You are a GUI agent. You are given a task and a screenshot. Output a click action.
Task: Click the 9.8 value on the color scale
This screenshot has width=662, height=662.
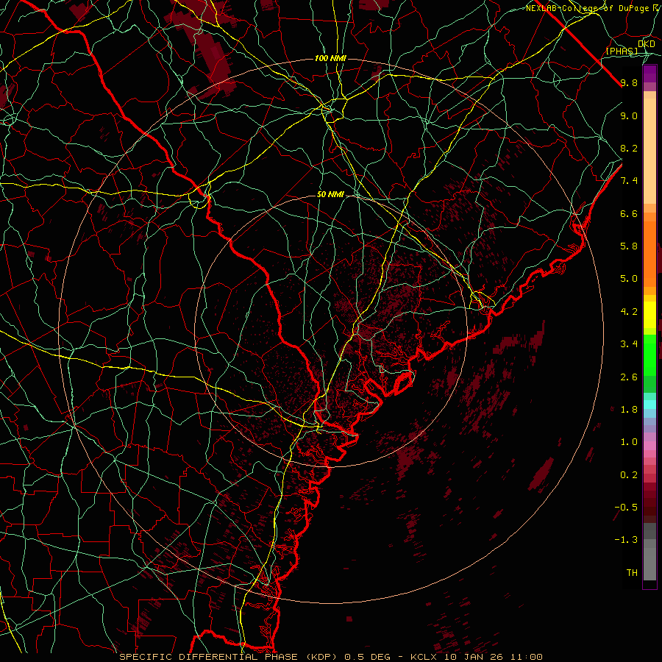[x=629, y=82]
